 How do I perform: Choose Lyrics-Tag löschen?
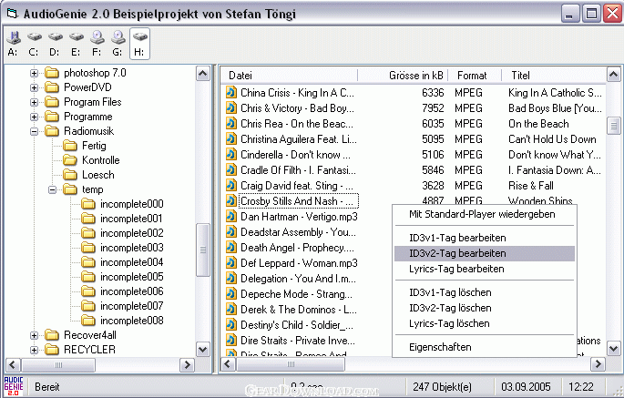[x=485, y=323]
